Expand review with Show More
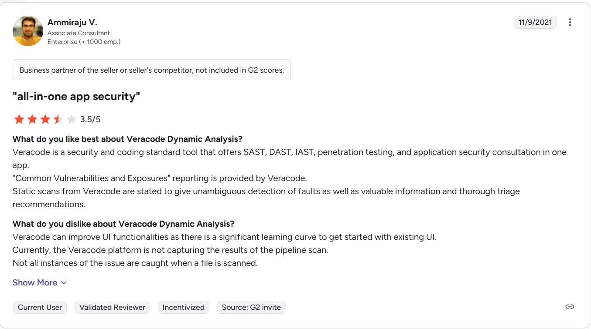The width and height of the screenshot is (591, 329). click(x=40, y=282)
